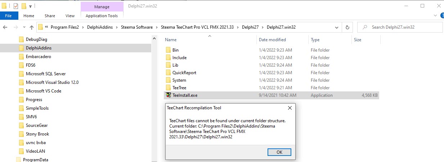Sort files by Name column

pyautogui.click(x=171, y=40)
